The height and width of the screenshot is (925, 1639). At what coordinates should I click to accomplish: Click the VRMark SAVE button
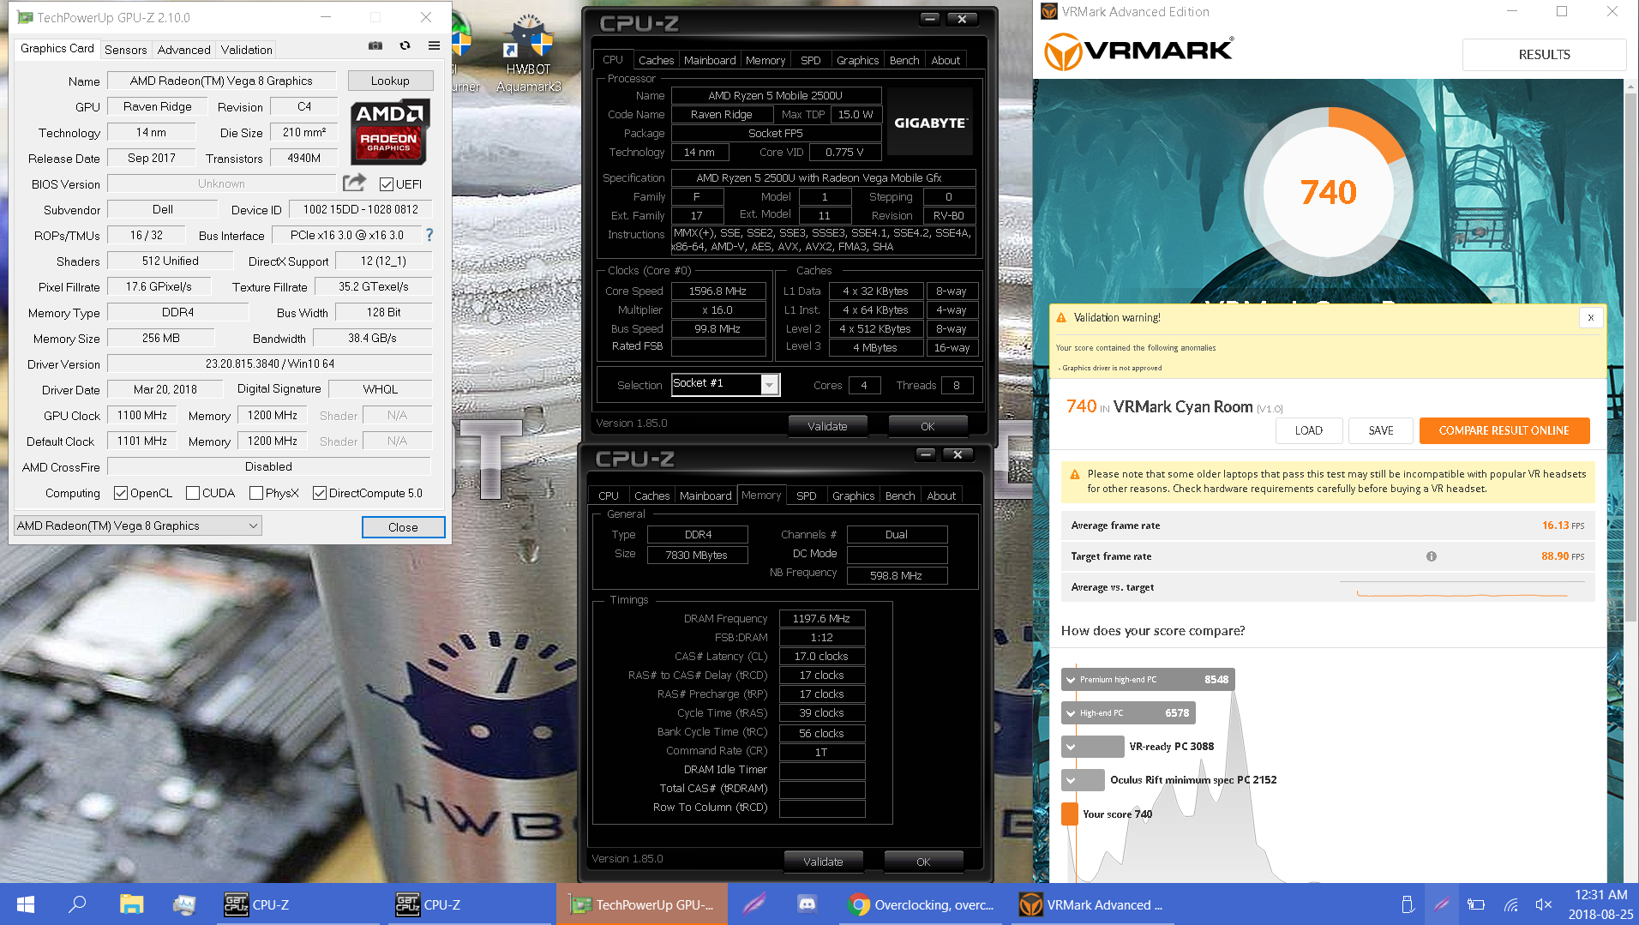(x=1380, y=430)
